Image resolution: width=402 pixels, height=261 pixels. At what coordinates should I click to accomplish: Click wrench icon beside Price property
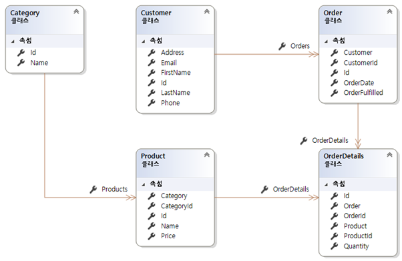152,236
